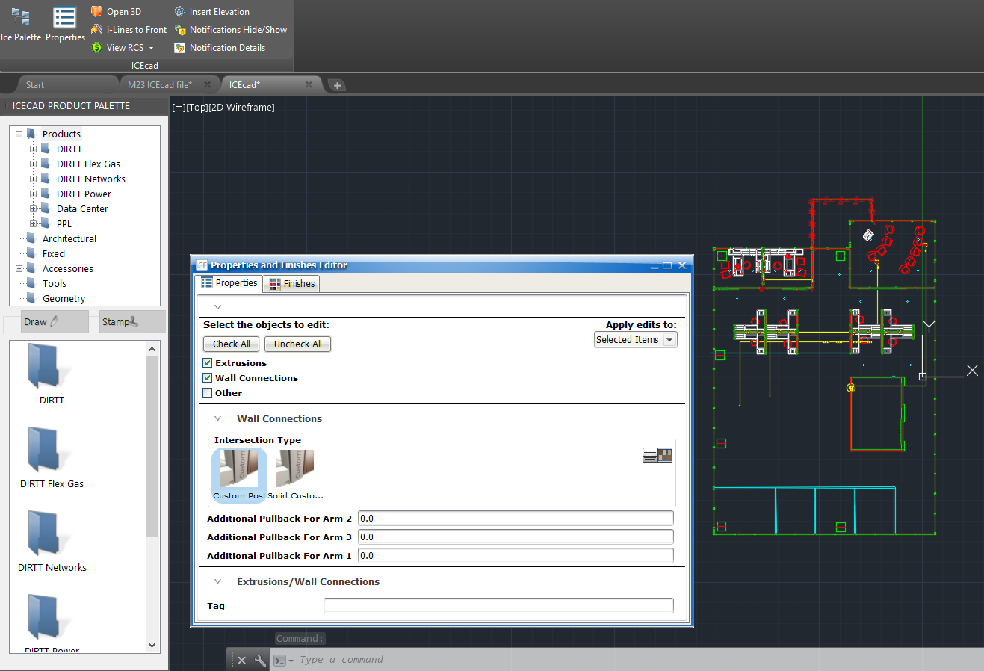Image resolution: width=984 pixels, height=671 pixels.
Task: Close the command line bar
Action: pyautogui.click(x=241, y=661)
